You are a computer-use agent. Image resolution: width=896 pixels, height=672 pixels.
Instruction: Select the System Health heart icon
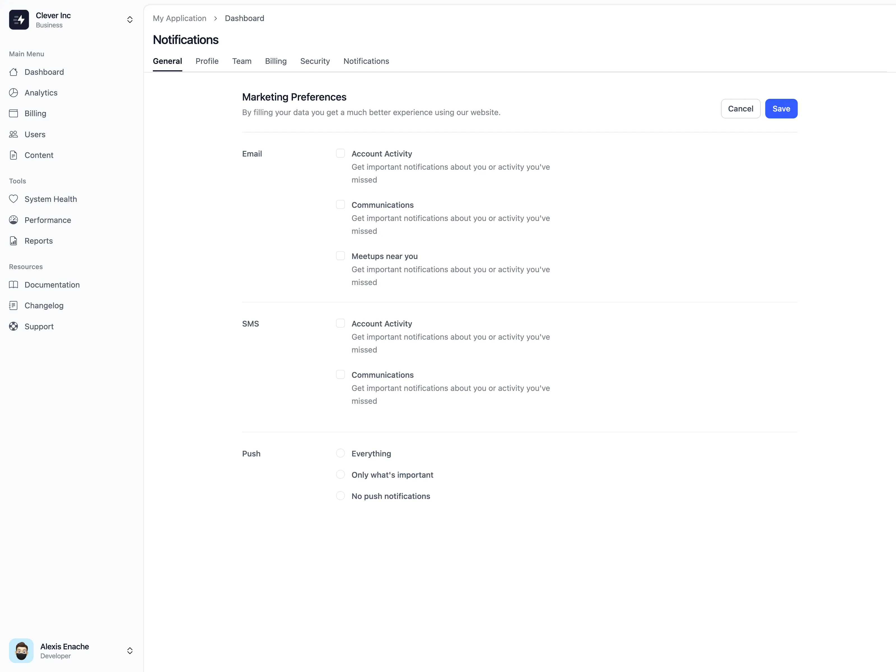coord(13,199)
